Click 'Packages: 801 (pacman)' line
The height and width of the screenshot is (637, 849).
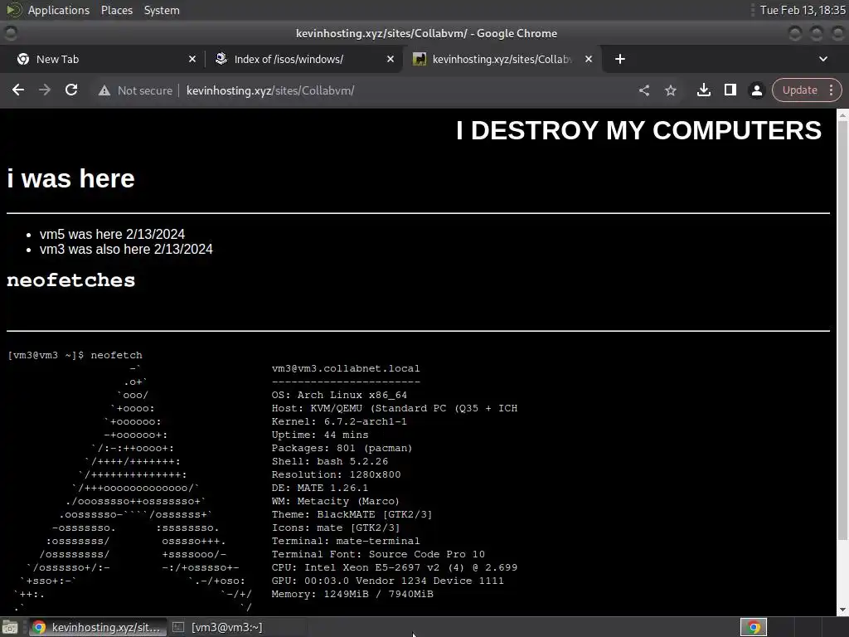coord(342,448)
